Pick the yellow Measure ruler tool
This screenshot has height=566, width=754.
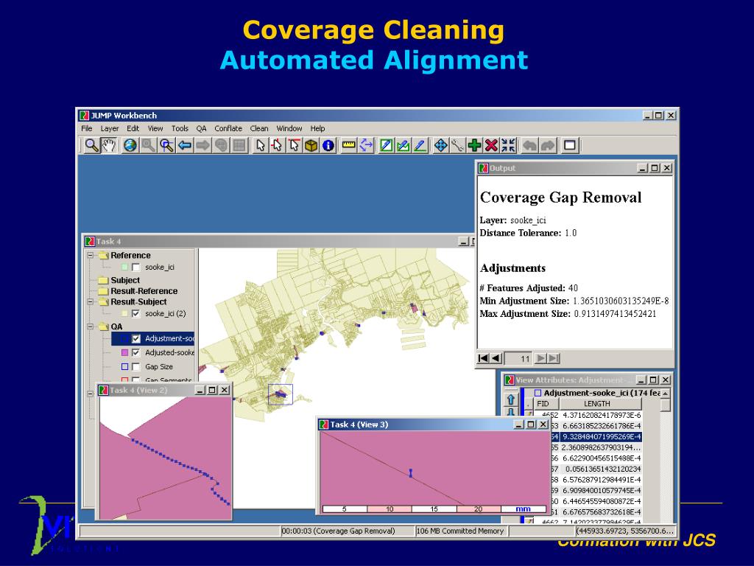pyautogui.click(x=349, y=145)
